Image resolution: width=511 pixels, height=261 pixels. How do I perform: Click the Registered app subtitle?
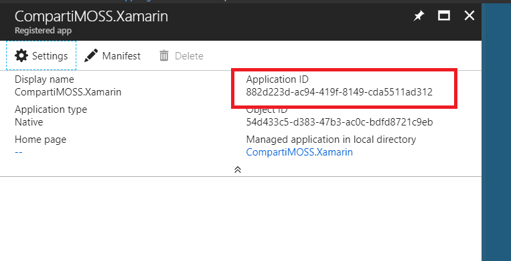click(x=43, y=31)
